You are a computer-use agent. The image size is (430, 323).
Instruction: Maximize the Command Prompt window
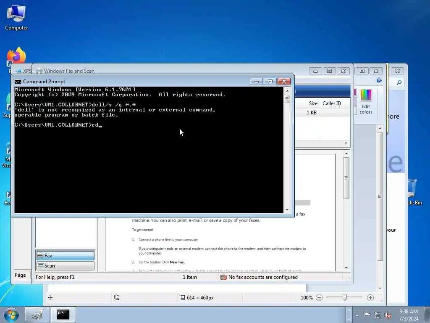coord(270,81)
